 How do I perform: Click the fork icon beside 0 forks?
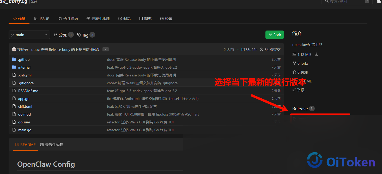click(294, 63)
